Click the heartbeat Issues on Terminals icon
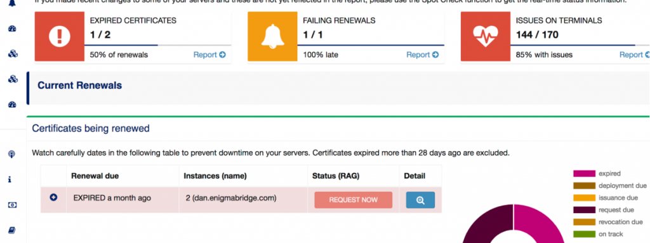Image resolution: width=650 pixels, height=243 pixels. (486, 37)
